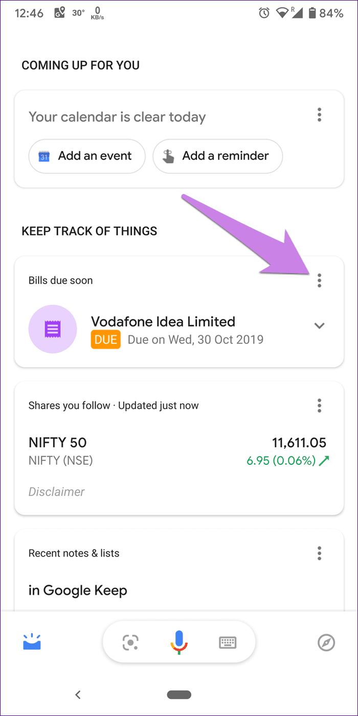Tap the Android back arrow
The height and width of the screenshot is (716, 358).
click(x=78, y=695)
